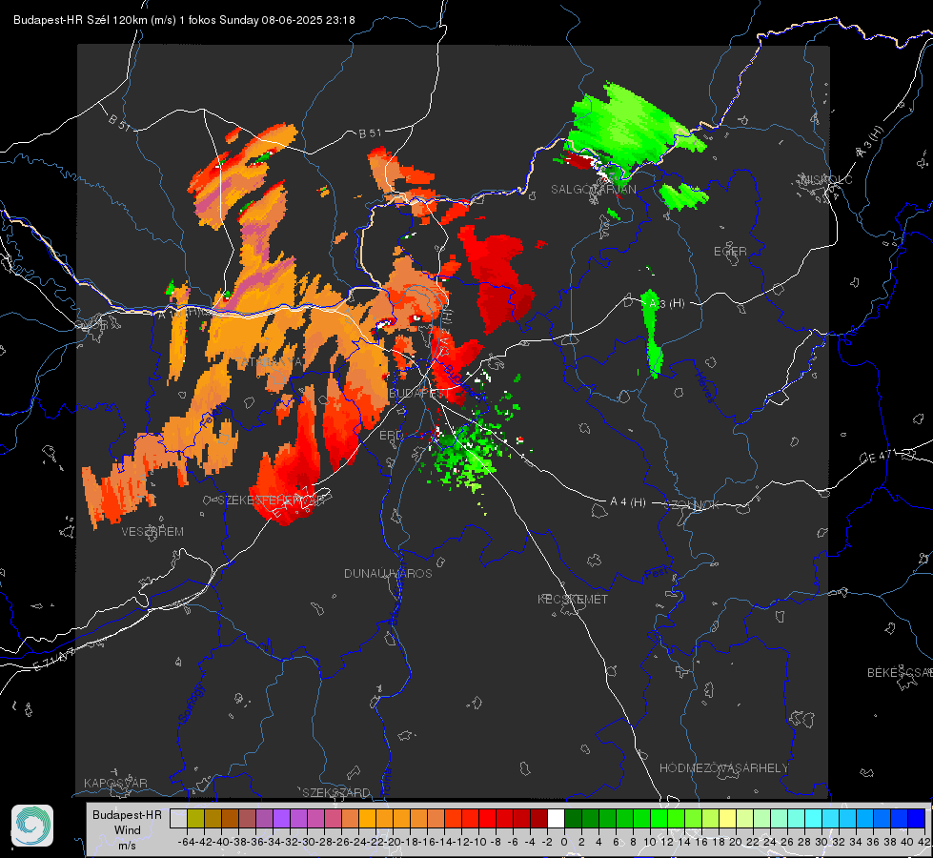Click the TATABANYA city label

click(x=270, y=362)
